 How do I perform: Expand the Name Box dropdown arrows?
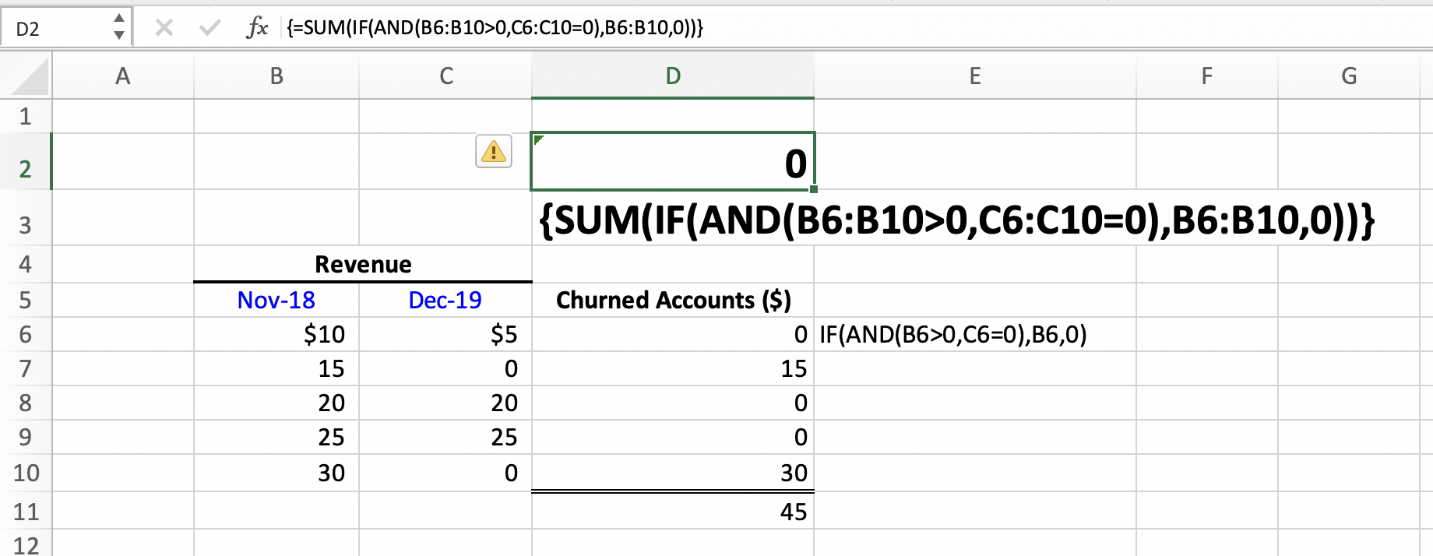(x=118, y=27)
